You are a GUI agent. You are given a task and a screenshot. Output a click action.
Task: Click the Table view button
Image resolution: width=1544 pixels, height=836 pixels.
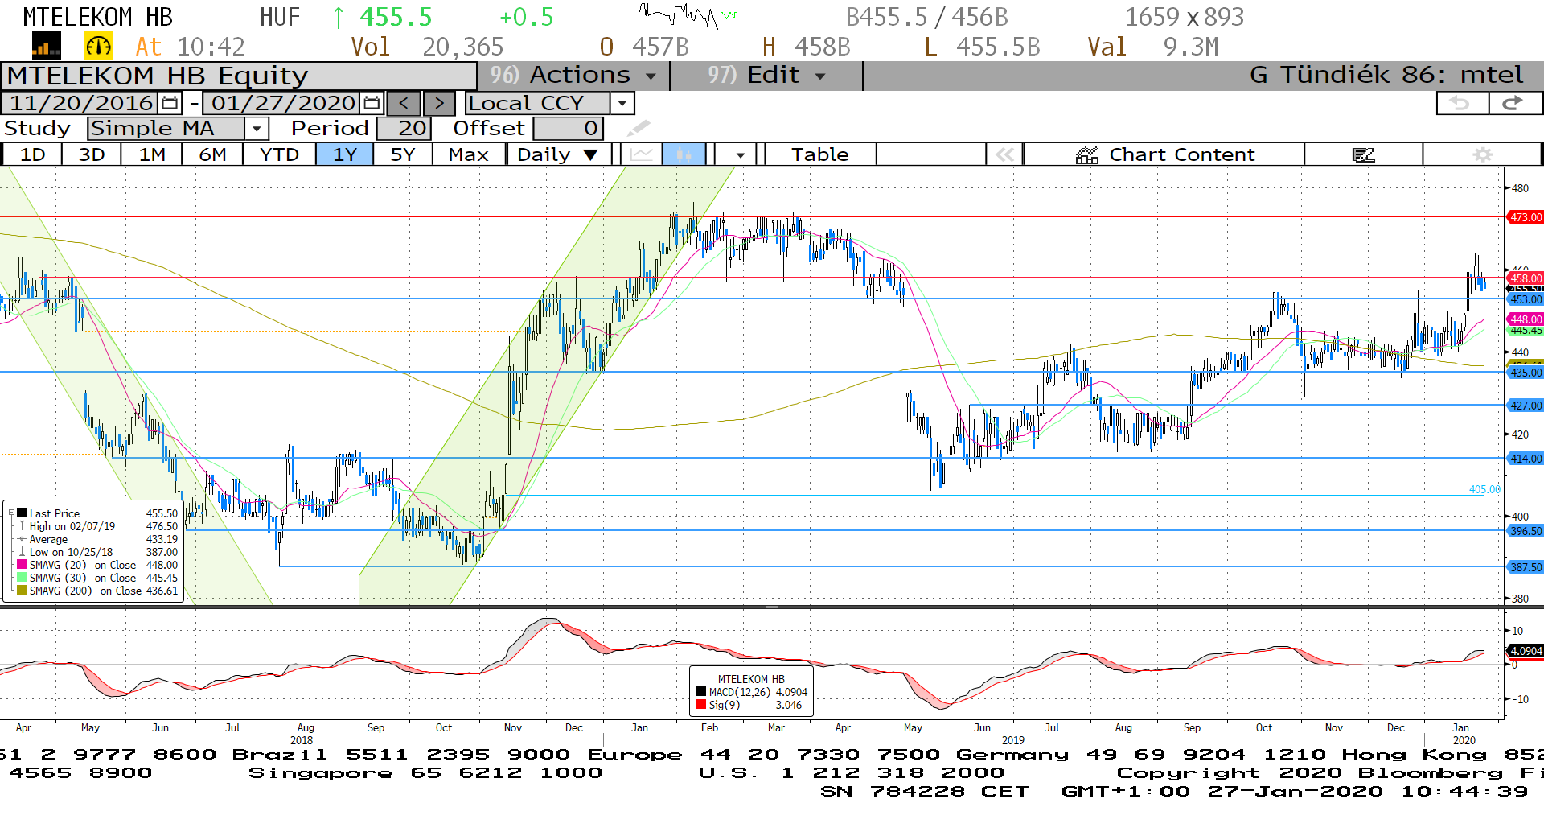(x=819, y=154)
